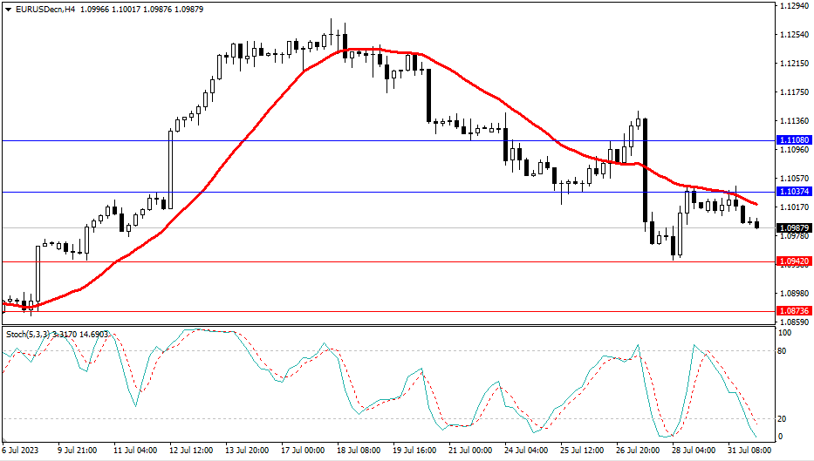
Task: Click the small arrow before EURUSDecn title
Action: 8,10
